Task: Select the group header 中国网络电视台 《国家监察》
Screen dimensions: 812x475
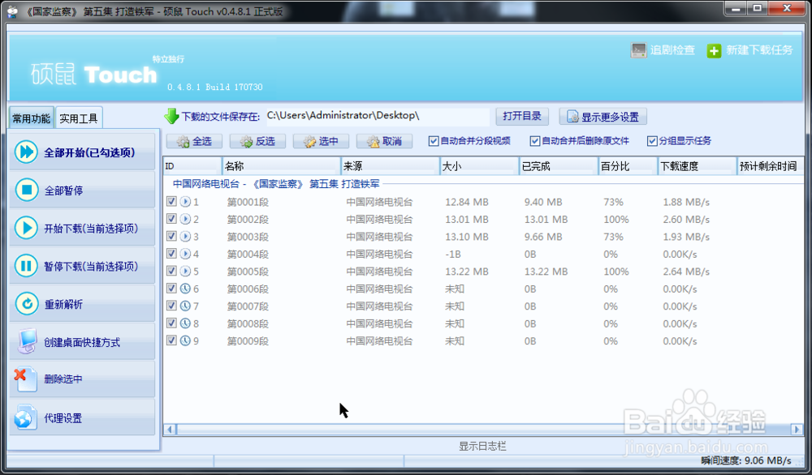Action: tap(276, 183)
